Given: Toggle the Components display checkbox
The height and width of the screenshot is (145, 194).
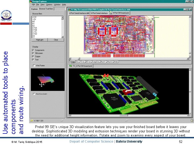Looking at the screenshot, I should (x=33, y=50).
